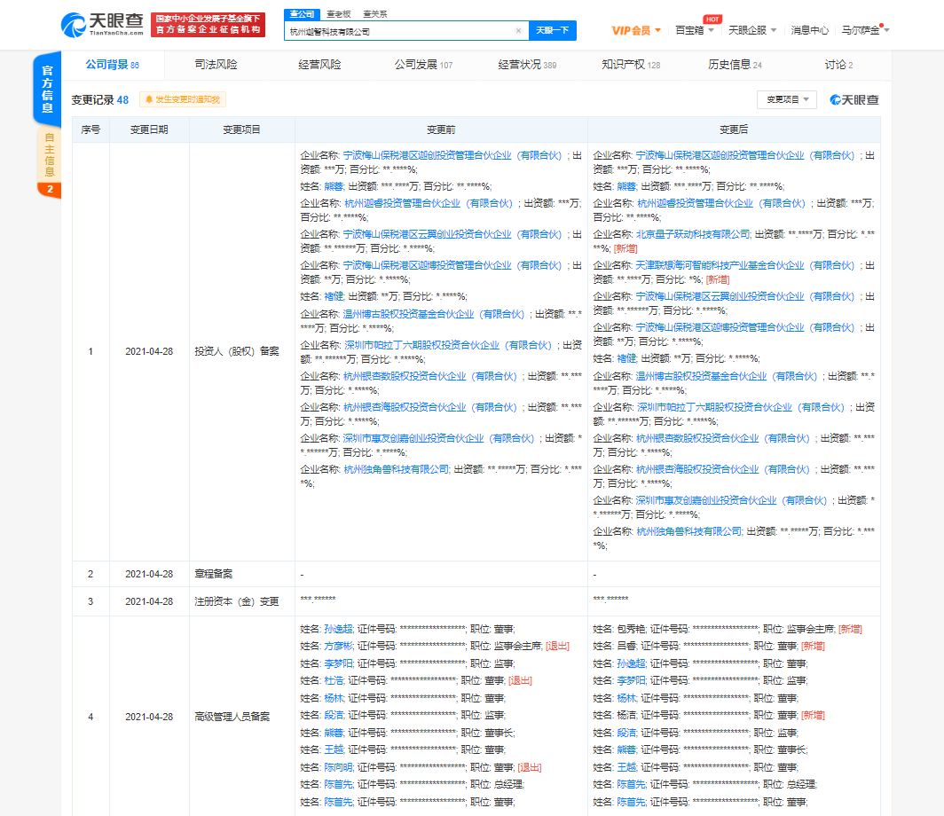Open 北京量子跃动科技有限公司 link in 变更后 column
The height and width of the screenshot is (816, 944).
pyautogui.click(x=693, y=234)
